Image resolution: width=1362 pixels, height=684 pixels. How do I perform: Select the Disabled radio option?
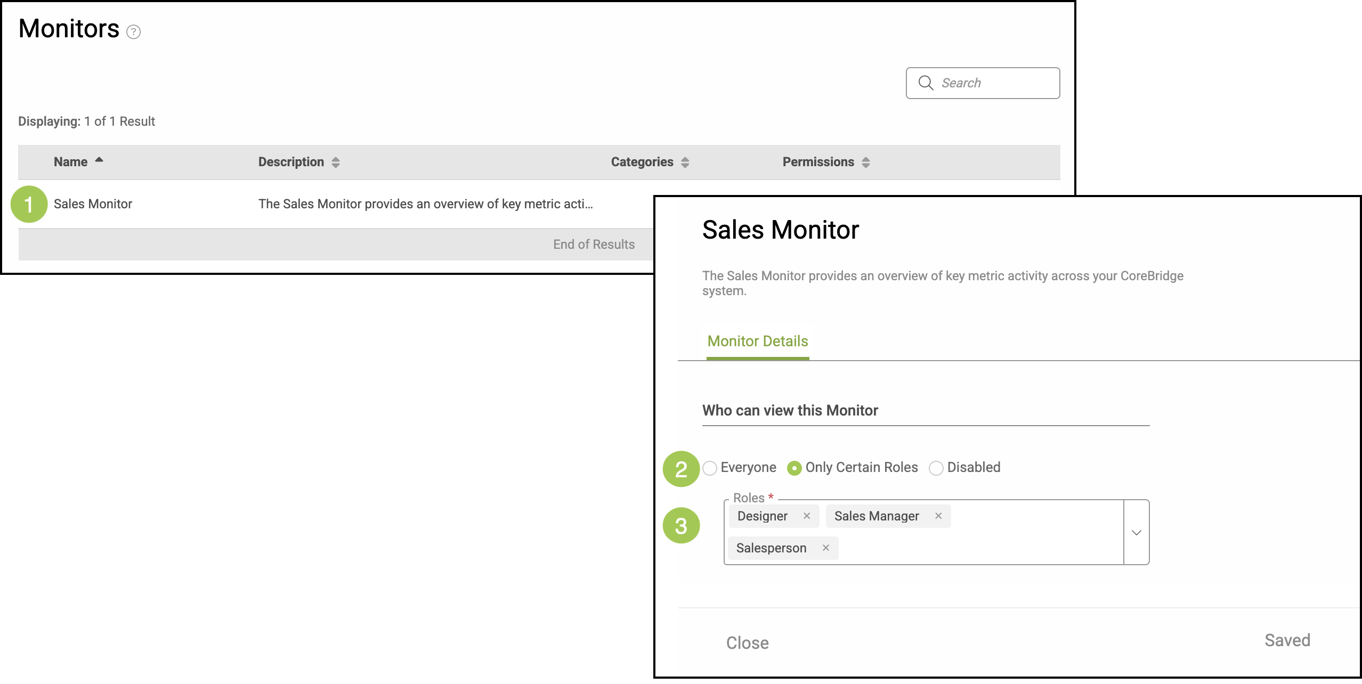(x=936, y=468)
